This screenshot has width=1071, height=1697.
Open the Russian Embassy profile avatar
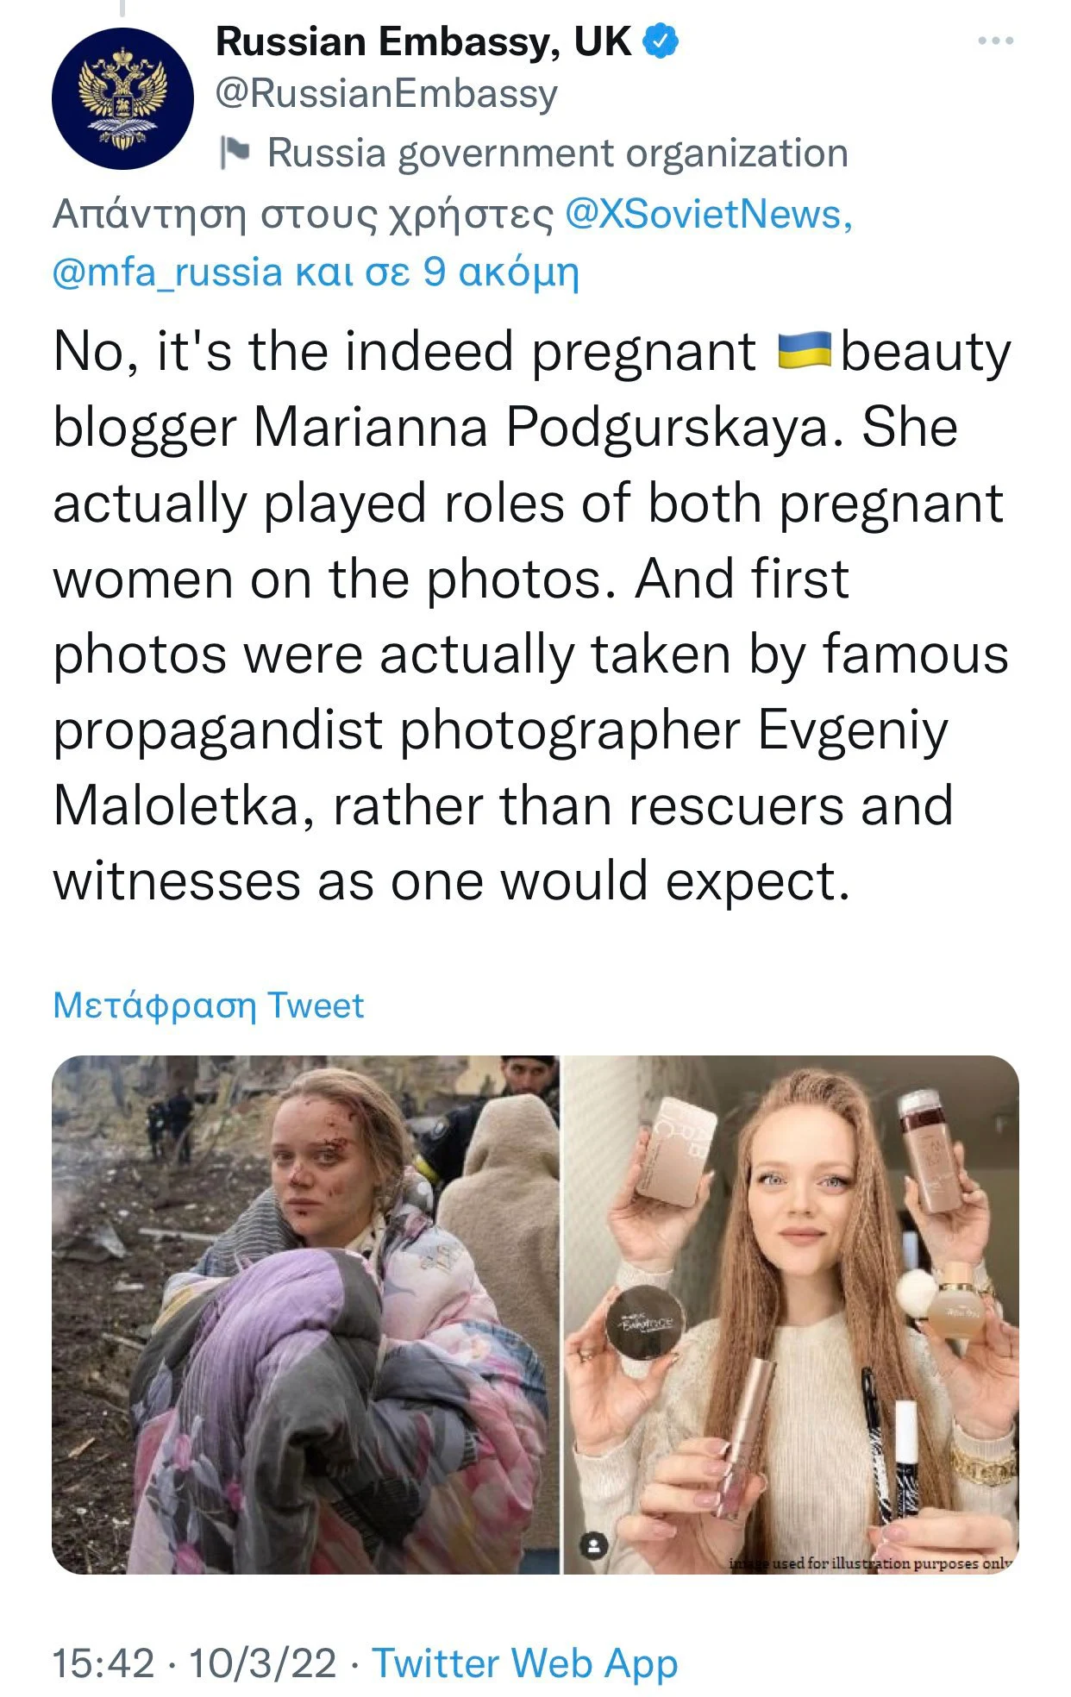coord(122,98)
